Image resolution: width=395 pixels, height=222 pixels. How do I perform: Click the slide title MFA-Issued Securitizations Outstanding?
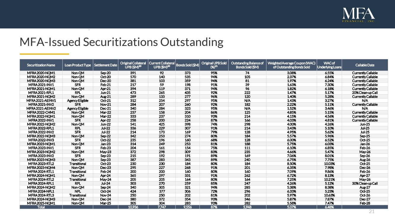[x=121, y=42]
